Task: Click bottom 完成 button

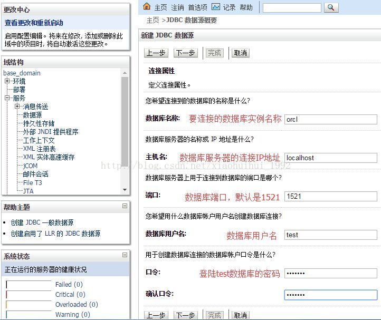Action: point(214,315)
